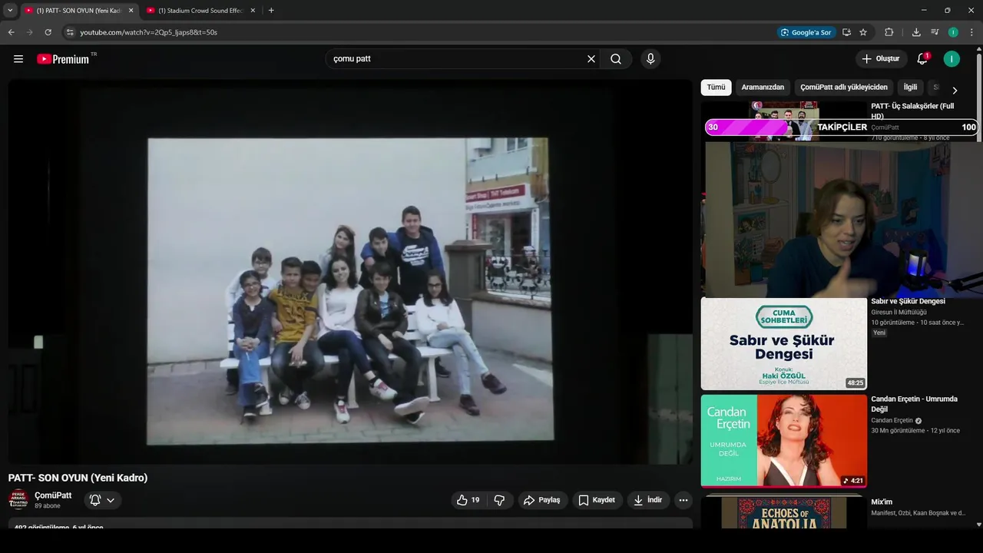
Task: Click the video player frame
Action: click(350, 271)
